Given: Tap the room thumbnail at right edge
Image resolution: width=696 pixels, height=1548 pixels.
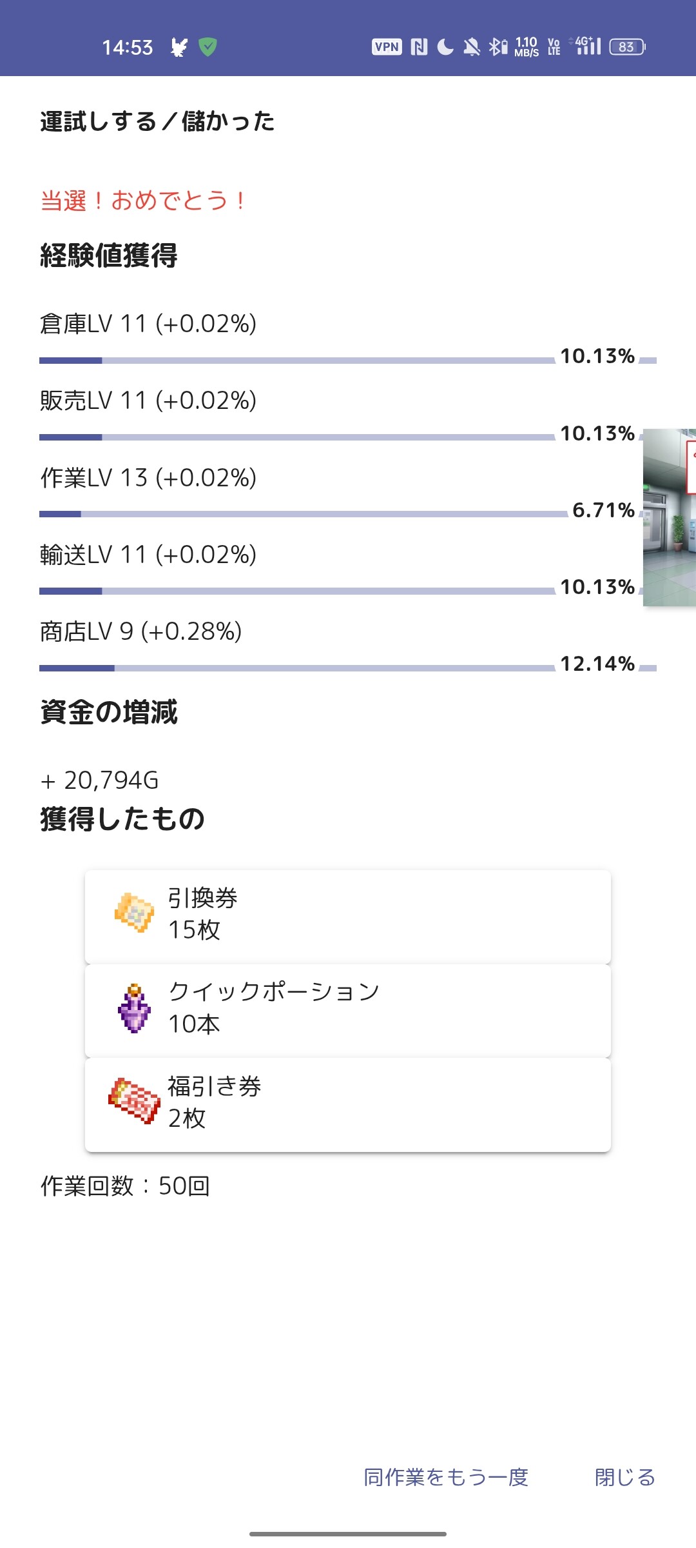Looking at the screenshot, I should click(670, 517).
